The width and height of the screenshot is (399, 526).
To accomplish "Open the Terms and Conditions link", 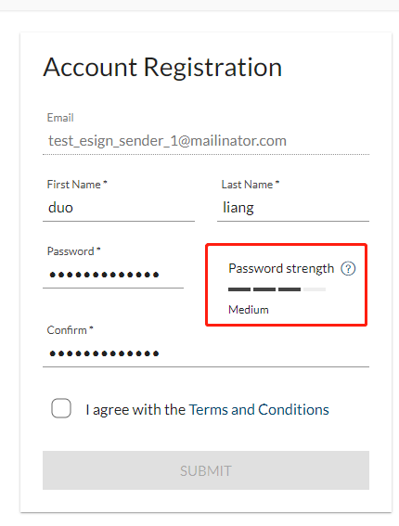I will [x=259, y=410].
